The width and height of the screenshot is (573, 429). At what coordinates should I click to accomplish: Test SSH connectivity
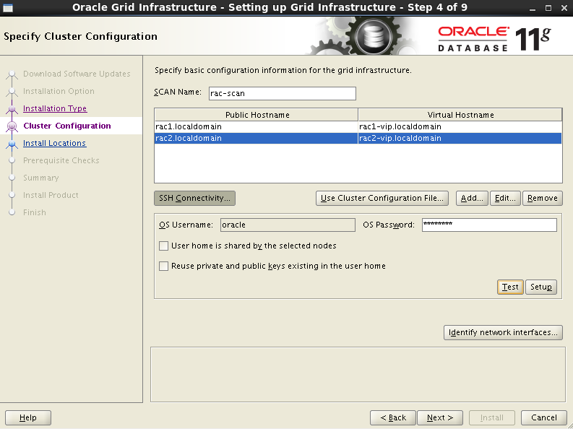point(510,287)
